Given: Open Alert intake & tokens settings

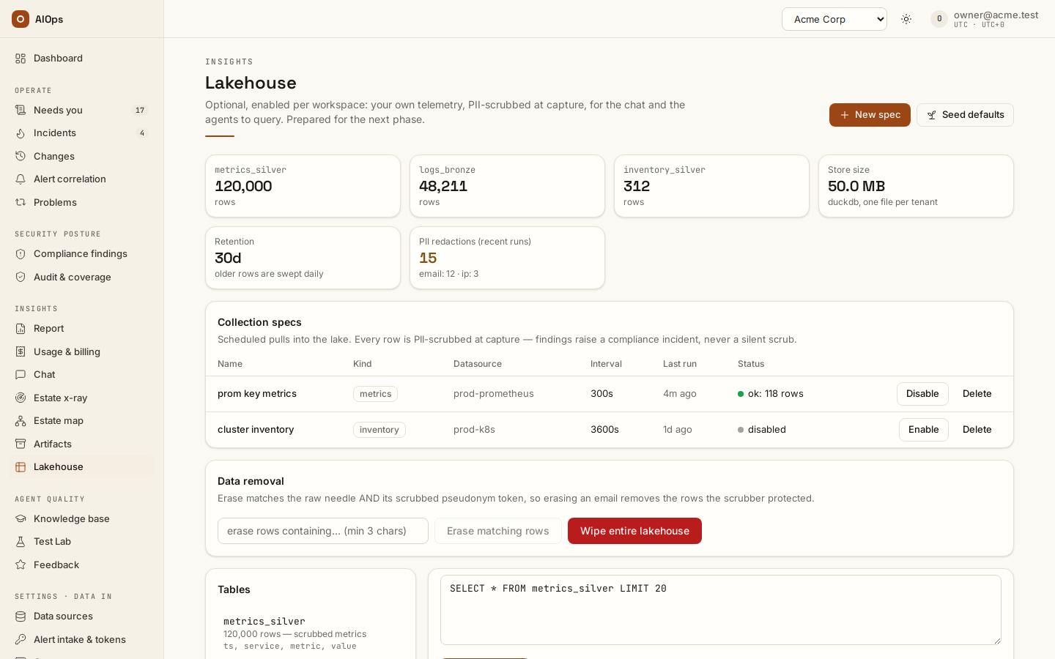Looking at the screenshot, I should click(x=81, y=640).
